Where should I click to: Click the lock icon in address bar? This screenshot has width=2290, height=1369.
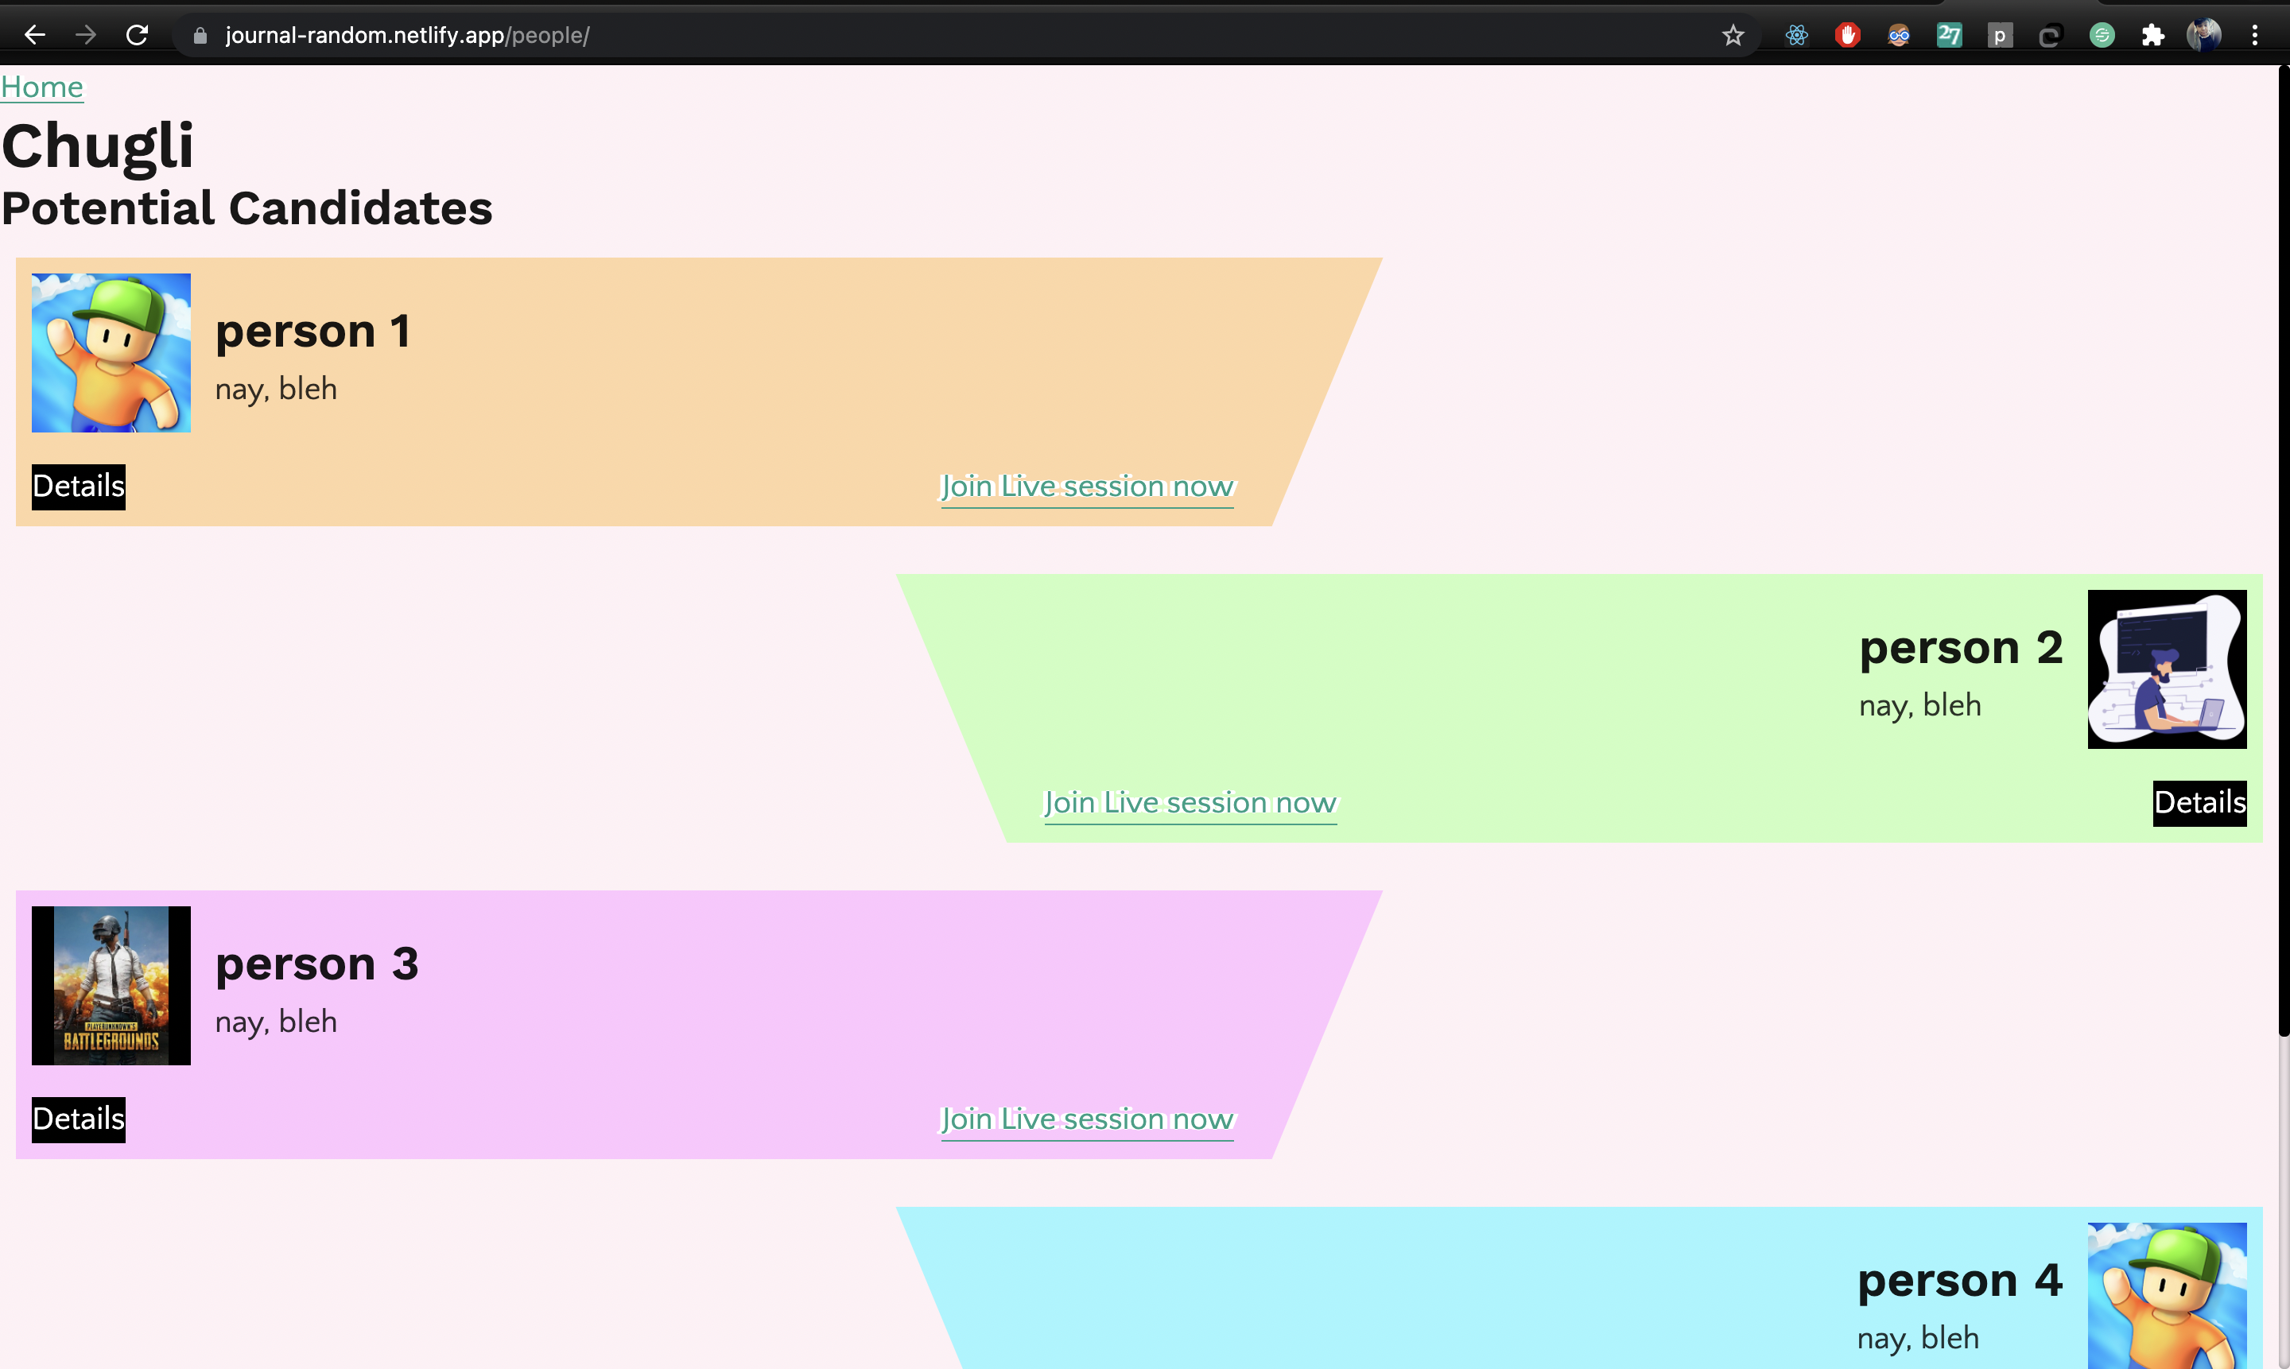coord(200,35)
